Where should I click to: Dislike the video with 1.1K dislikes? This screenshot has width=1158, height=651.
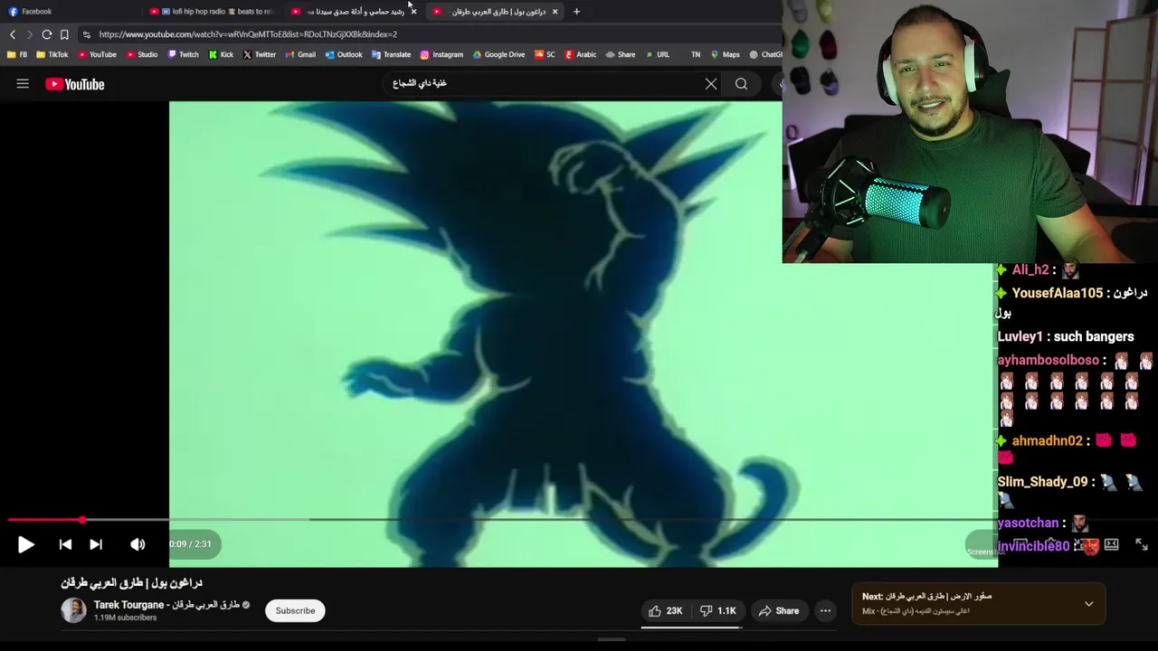point(719,610)
